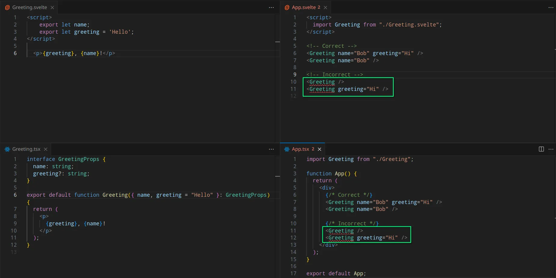Image resolution: width=556 pixels, height=278 pixels.
Task: Click the React file icon on App.tsx tab
Action: point(287,149)
